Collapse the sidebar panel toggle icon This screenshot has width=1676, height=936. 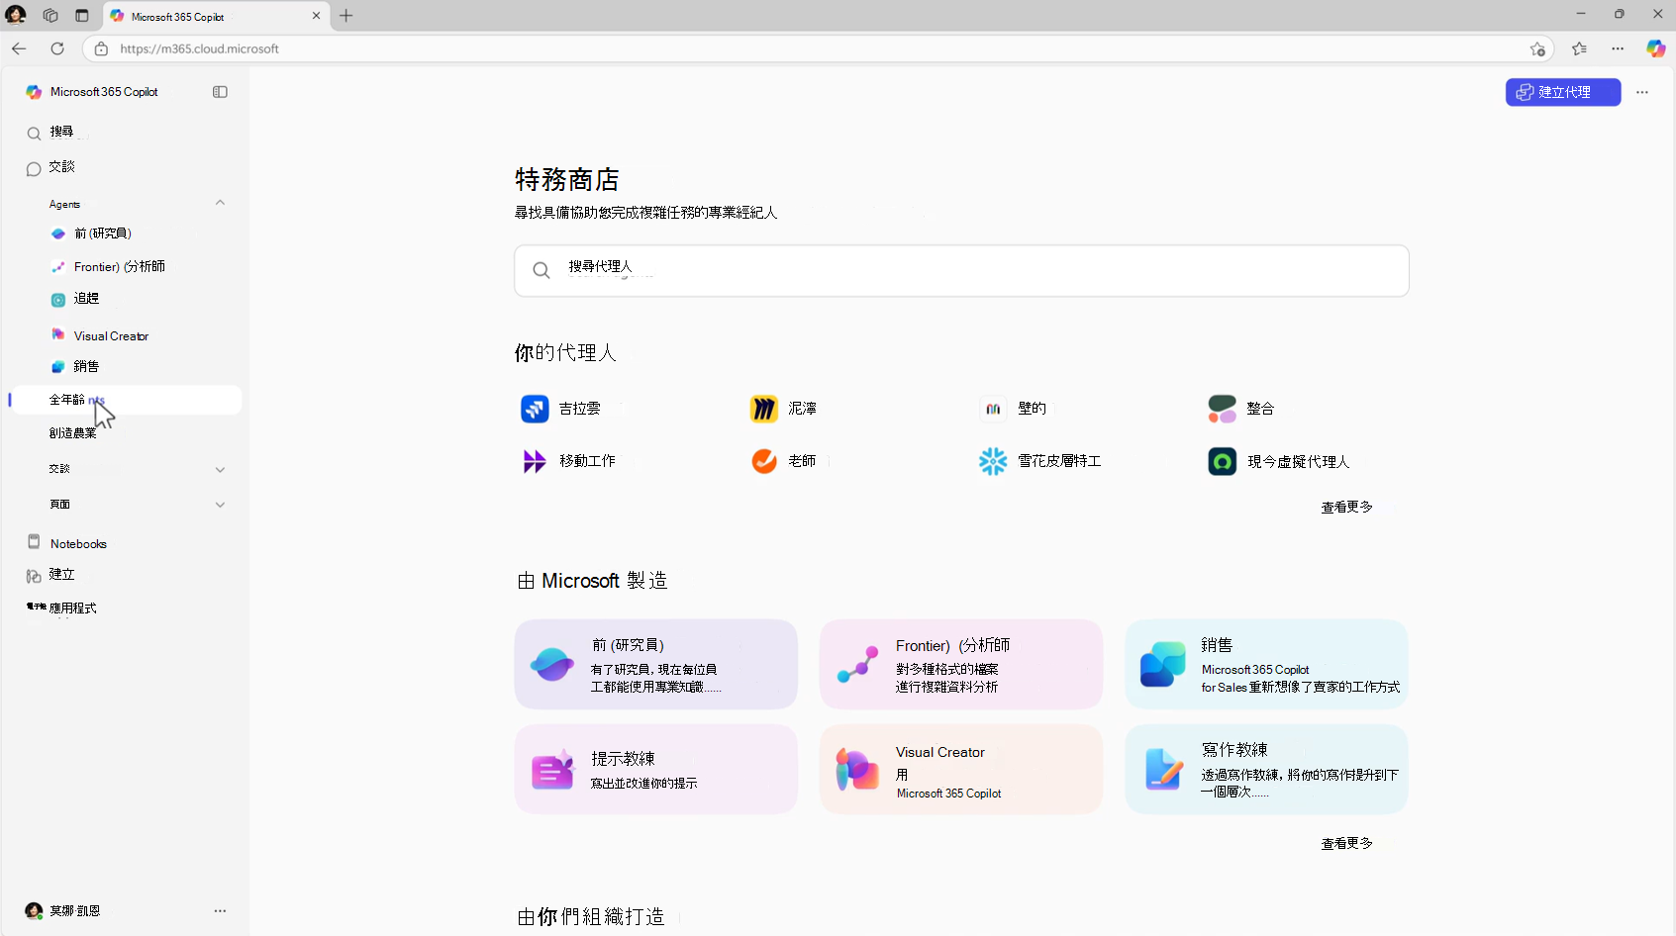220,92
